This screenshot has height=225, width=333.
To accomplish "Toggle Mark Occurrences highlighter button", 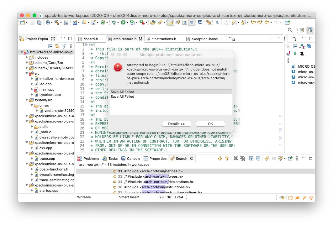I will 171,22.
